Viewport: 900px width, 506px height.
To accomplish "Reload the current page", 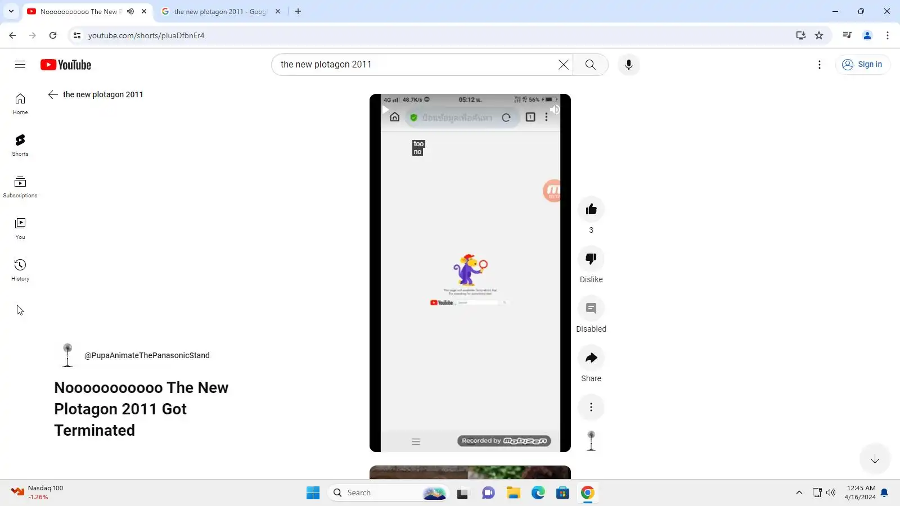I will click(53, 35).
